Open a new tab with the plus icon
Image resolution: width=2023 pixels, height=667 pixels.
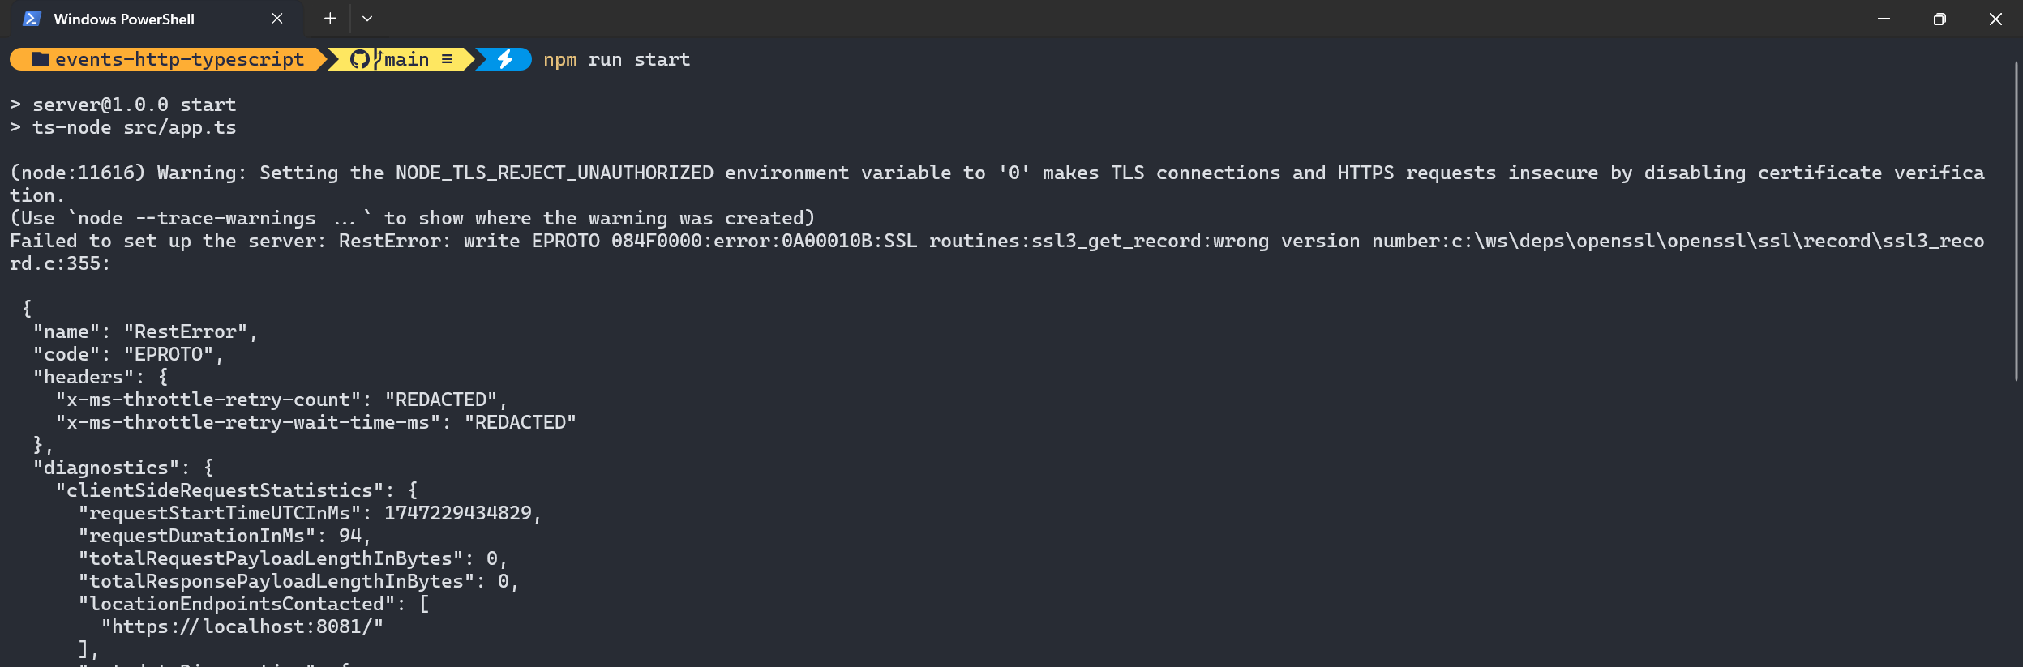point(329,18)
